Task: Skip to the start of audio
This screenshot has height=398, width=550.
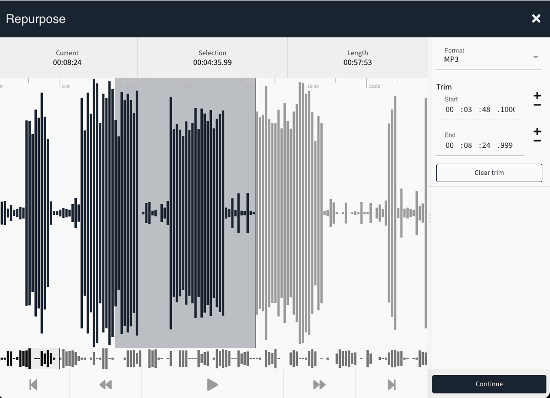Action: [34, 384]
